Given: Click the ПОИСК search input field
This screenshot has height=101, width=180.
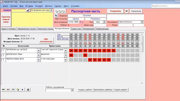Looking at the screenshot, I should click(19, 10).
